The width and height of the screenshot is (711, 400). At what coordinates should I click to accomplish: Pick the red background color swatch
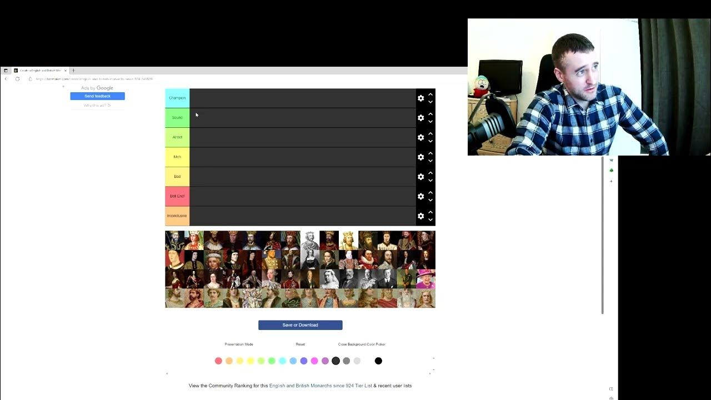tap(218, 361)
